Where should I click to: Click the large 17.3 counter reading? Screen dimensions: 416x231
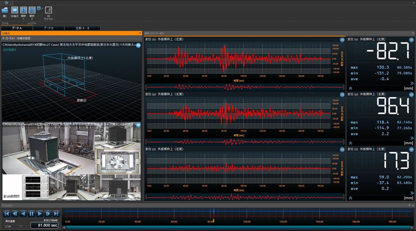pyautogui.click(x=396, y=161)
